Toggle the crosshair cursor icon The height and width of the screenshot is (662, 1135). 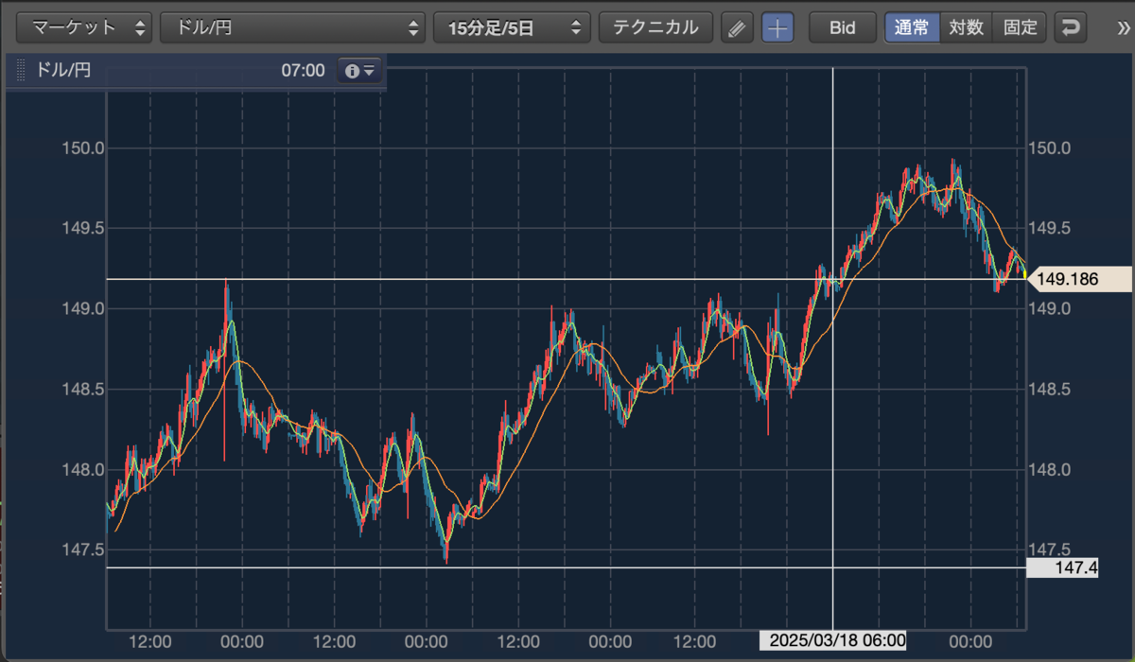pyautogui.click(x=777, y=27)
